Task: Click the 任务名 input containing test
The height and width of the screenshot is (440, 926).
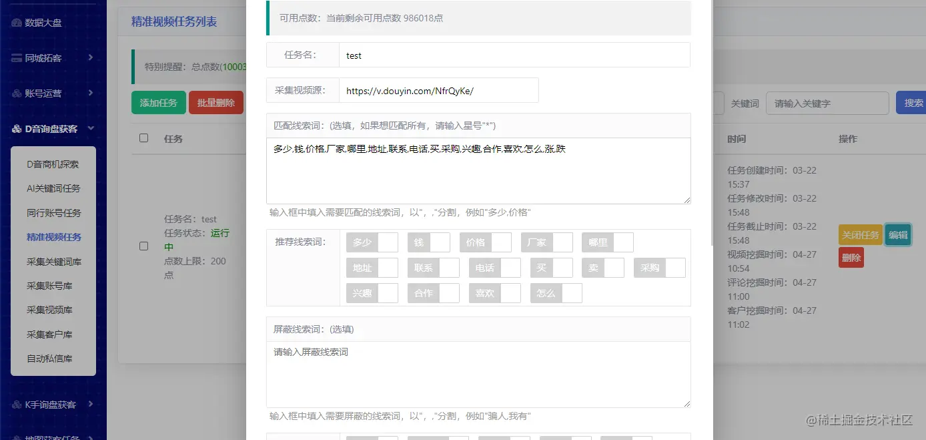Action: pos(514,55)
